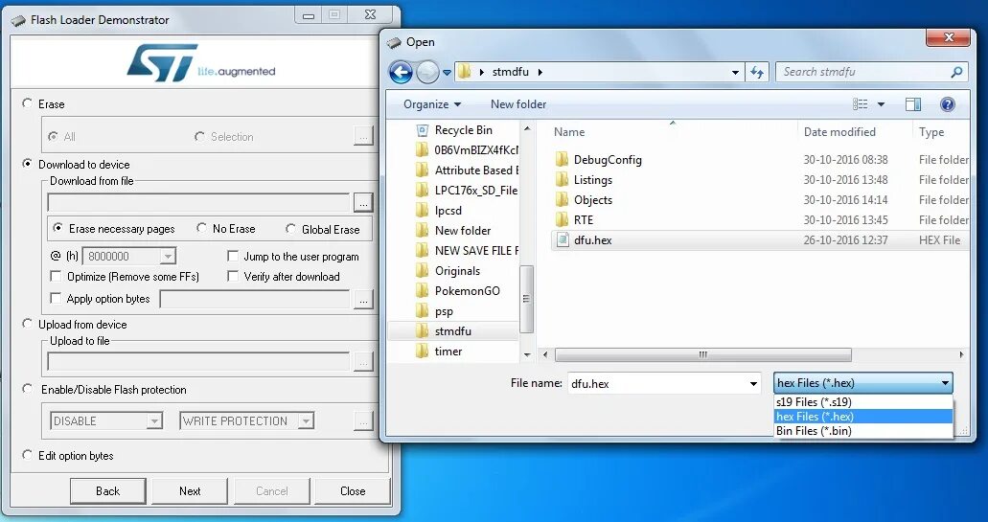
Task: Click the Flash Loader Demonstrator title icon
Action: point(18,20)
